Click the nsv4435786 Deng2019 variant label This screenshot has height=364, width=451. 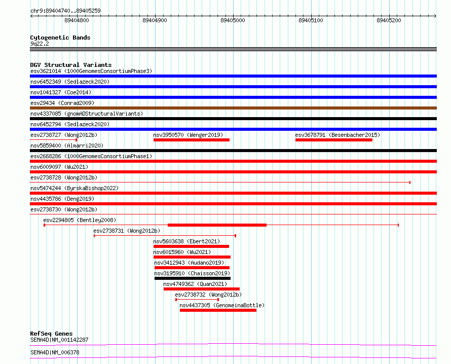click(62, 199)
